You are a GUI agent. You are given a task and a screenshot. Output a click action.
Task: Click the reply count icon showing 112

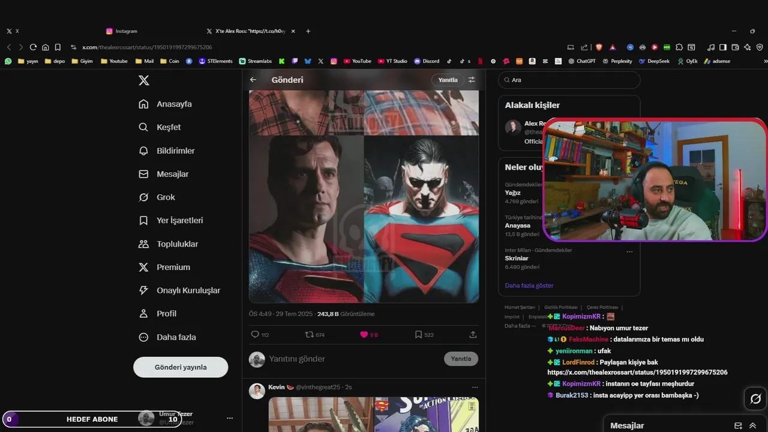(x=255, y=335)
